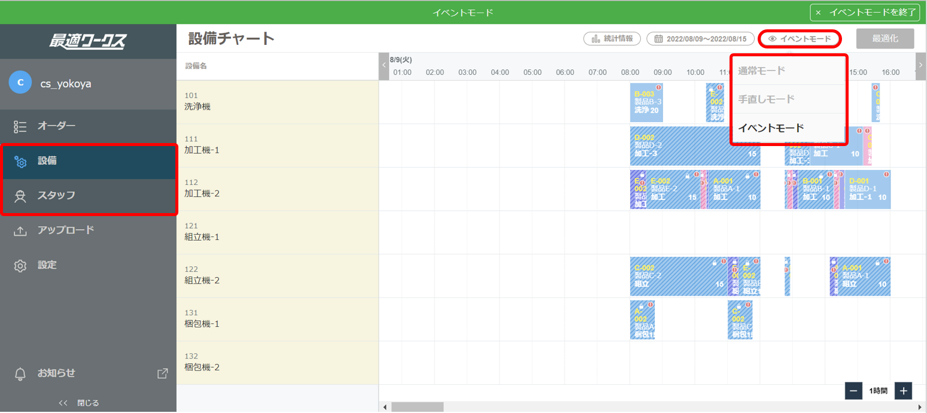
Task: Select the B-003 洗浄 task block
Action: pos(646,102)
